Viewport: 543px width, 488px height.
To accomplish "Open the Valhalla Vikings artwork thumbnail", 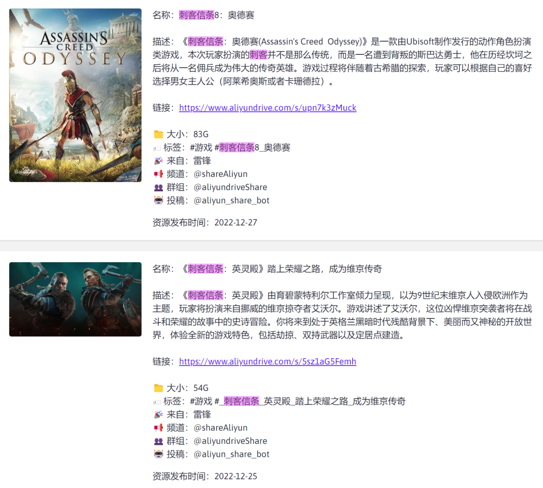I will [75, 299].
